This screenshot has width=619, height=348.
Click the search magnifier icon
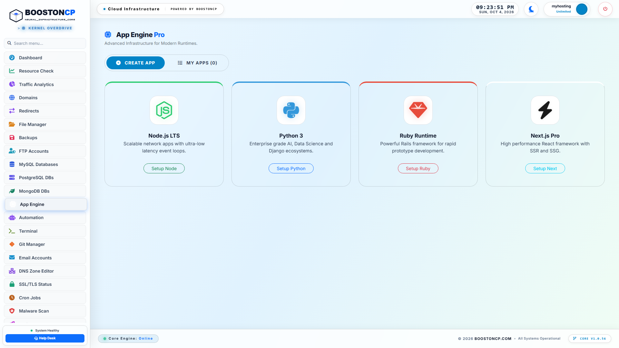(9, 43)
